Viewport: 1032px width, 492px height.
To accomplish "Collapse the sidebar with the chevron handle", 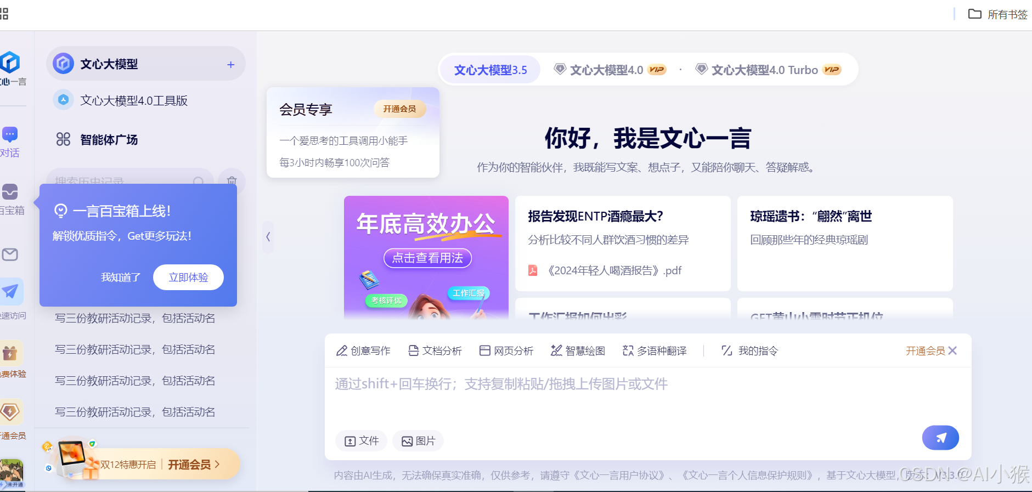I will point(268,236).
